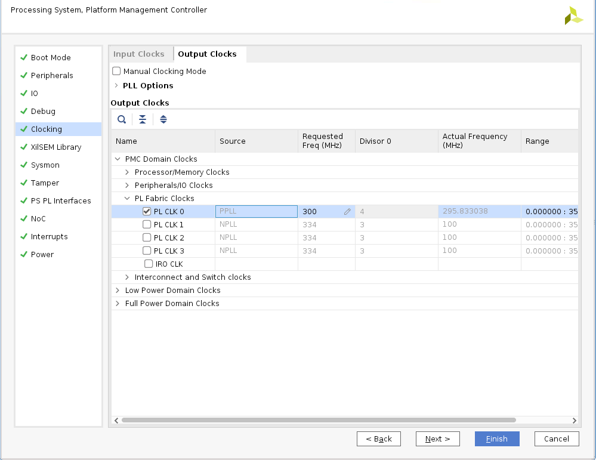This screenshot has width=596, height=460.
Task: Click the Cancel button
Action: coord(557,439)
